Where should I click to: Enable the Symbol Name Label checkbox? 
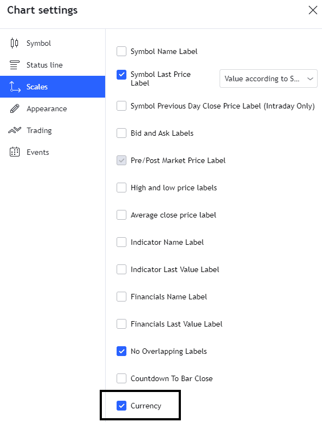pyautogui.click(x=121, y=51)
